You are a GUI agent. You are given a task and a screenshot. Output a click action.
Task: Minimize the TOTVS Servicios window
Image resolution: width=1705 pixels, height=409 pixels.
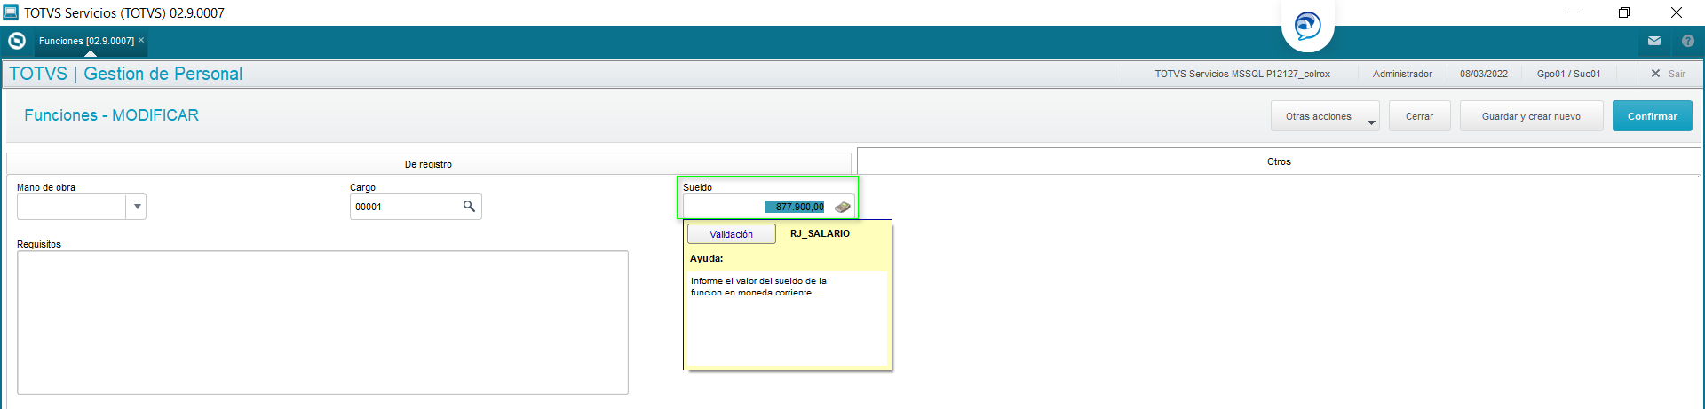1572,12
